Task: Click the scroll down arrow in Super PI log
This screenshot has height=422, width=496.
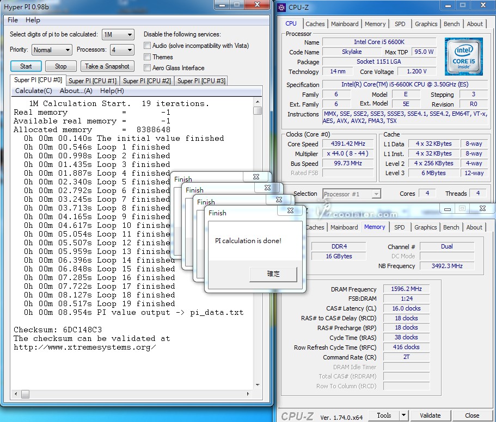Action: (x=258, y=384)
